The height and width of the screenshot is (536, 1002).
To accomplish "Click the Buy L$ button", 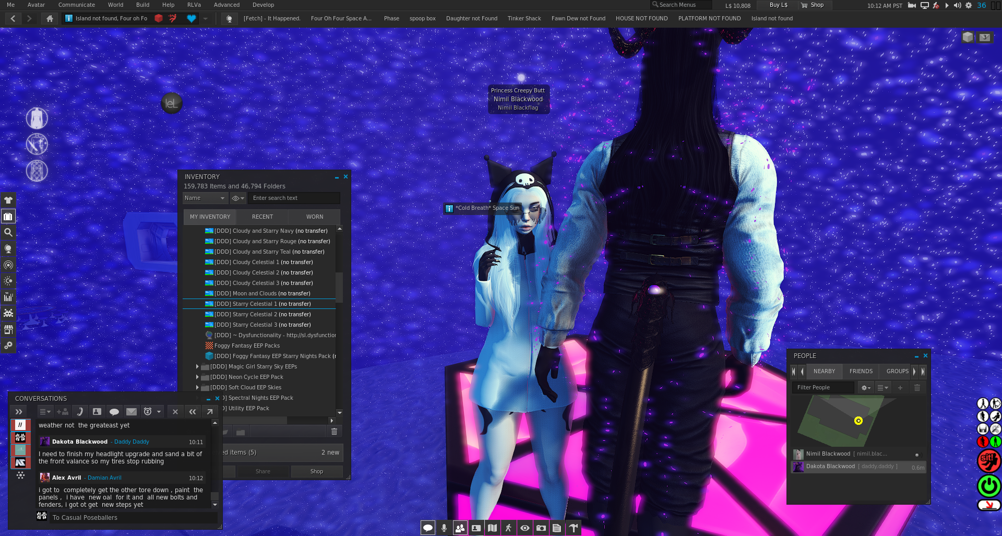I will pos(778,5).
